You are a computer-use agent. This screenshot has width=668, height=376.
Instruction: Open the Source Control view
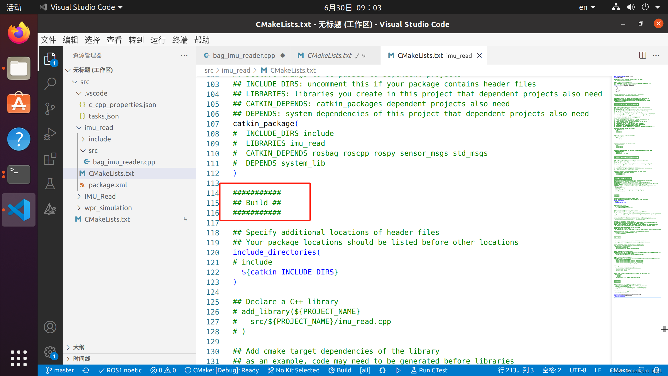(x=50, y=109)
